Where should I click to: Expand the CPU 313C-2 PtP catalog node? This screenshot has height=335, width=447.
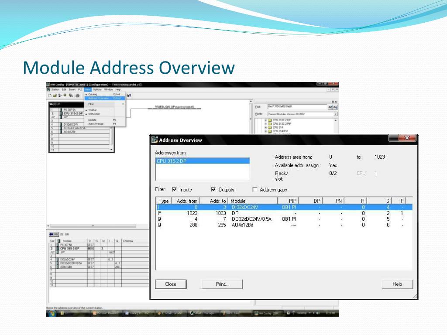[x=266, y=124]
